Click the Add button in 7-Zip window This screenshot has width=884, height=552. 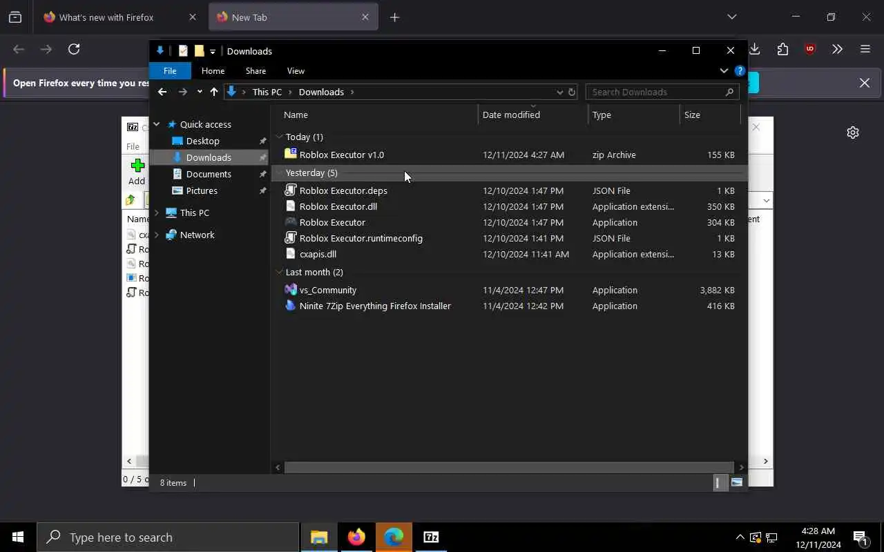click(137, 171)
